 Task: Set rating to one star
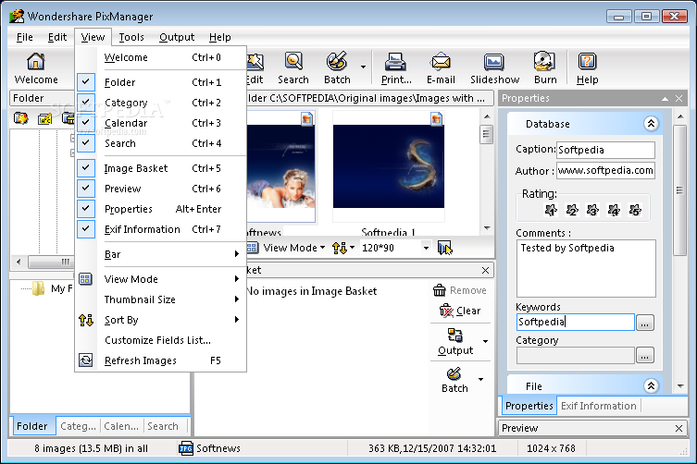[551, 210]
